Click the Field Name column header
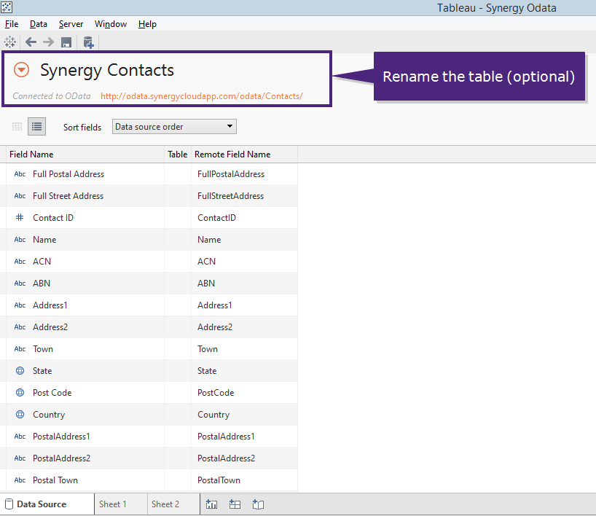The height and width of the screenshot is (516, 596). [x=85, y=155]
